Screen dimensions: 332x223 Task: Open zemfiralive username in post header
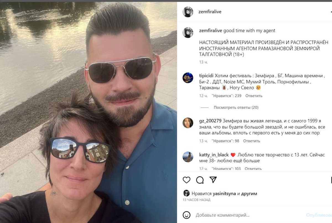[x=210, y=12]
